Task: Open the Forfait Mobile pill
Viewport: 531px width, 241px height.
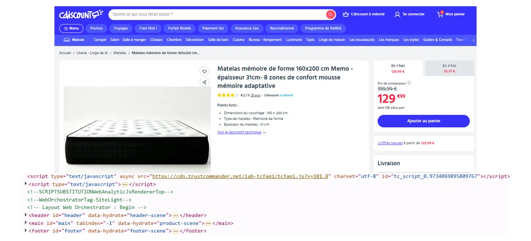Action: click(x=180, y=28)
